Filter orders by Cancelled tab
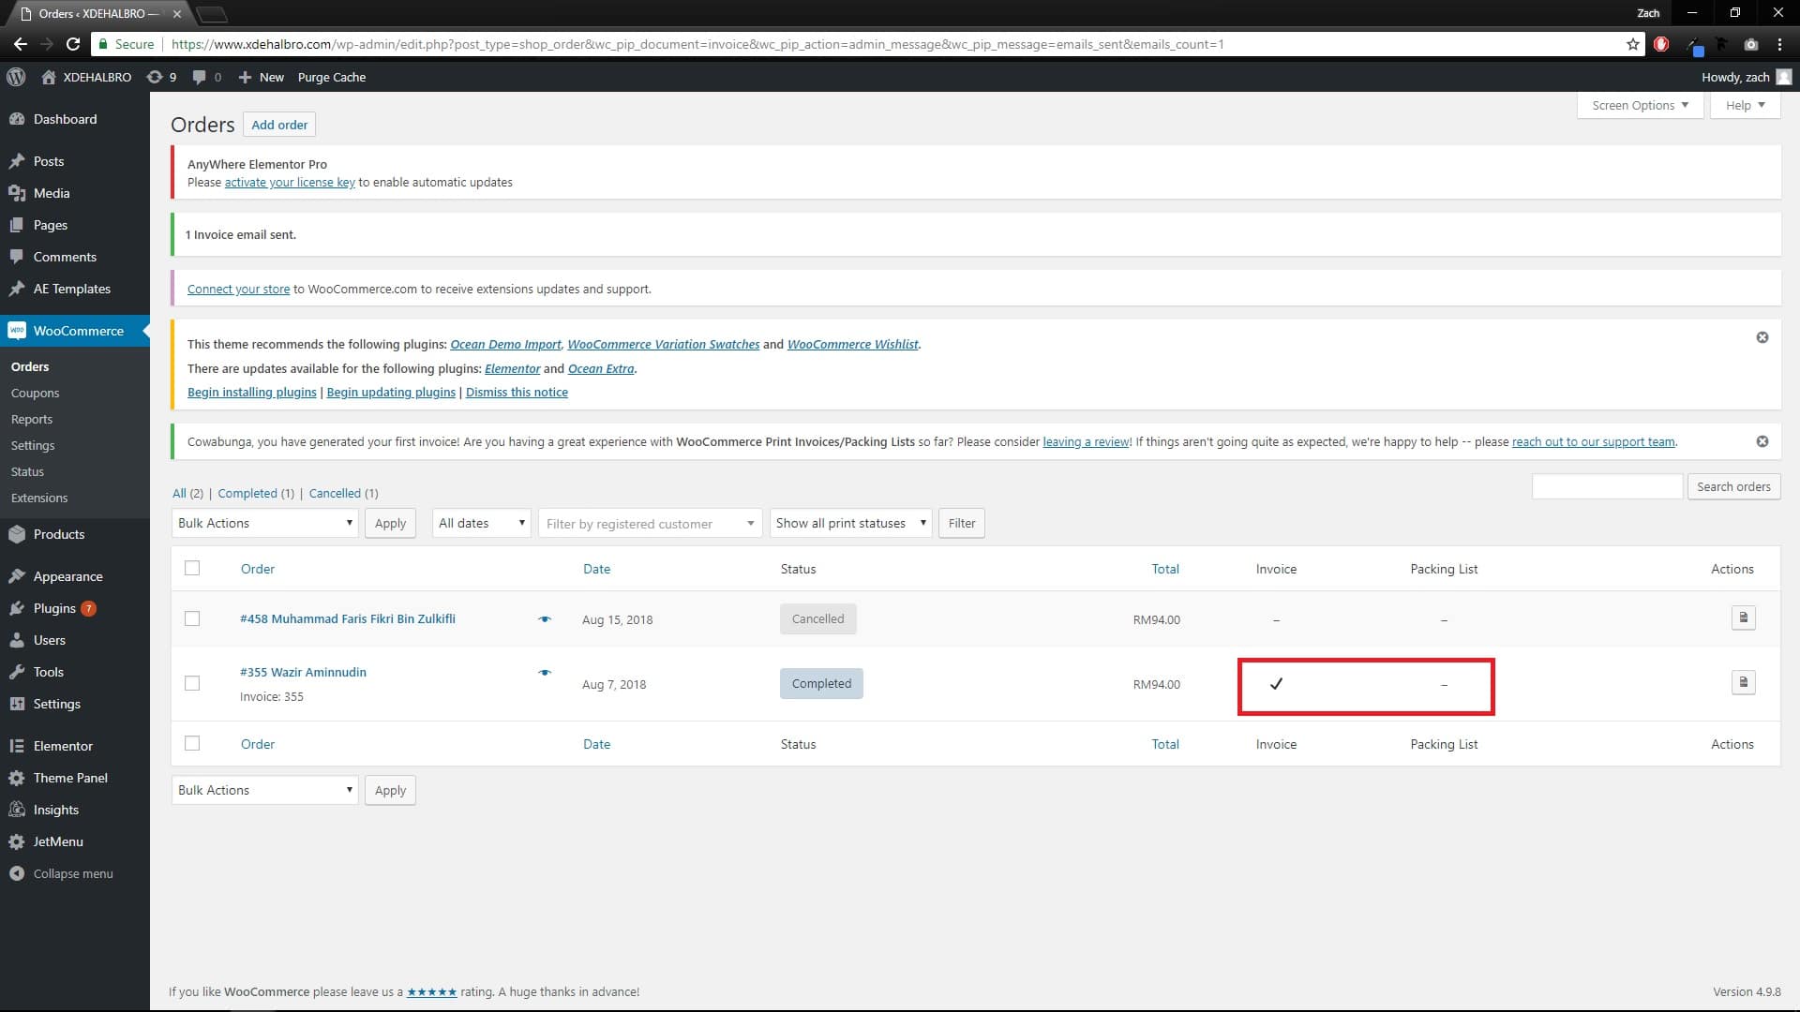Viewport: 1800px width, 1012px height. click(335, 493)
